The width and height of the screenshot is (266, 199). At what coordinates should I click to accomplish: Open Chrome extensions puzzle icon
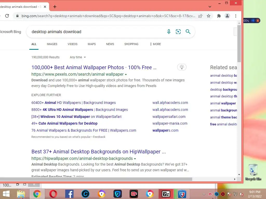tap(219, 16)
